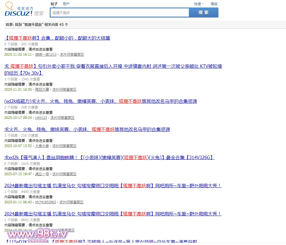
Task: Open the result title starting with 求ed2k
Action: tap(109, 157)
